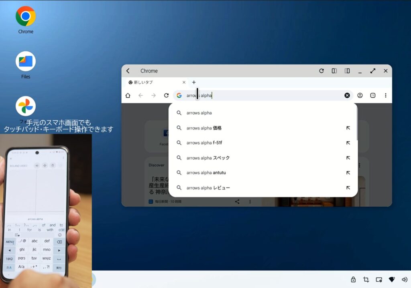The image size is (411, 288).
Task: Click the Google G icon in the address bar
Action: pyautogui.click(x=179, y=95)
